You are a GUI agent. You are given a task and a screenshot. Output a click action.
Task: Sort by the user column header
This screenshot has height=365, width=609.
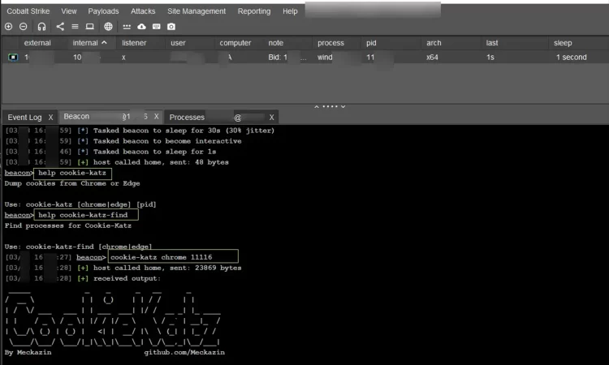click(179, 43)
